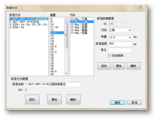Open the 质量 dropdown showing 13.6

click(120, 37)
